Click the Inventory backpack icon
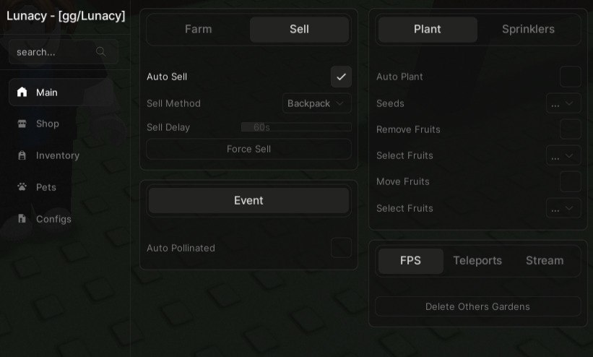This screenshot has height=357, width=593. (x=22, y=155)
